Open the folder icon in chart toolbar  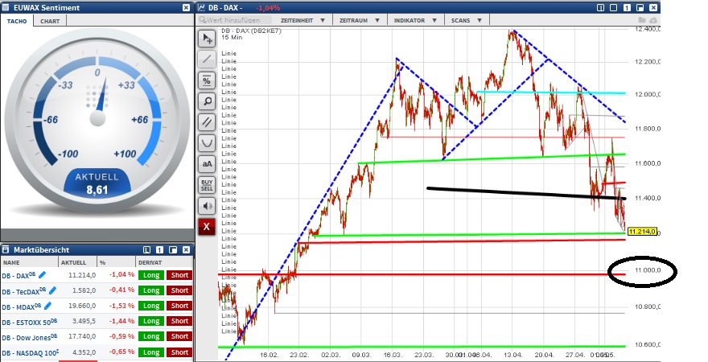[643, 20]
